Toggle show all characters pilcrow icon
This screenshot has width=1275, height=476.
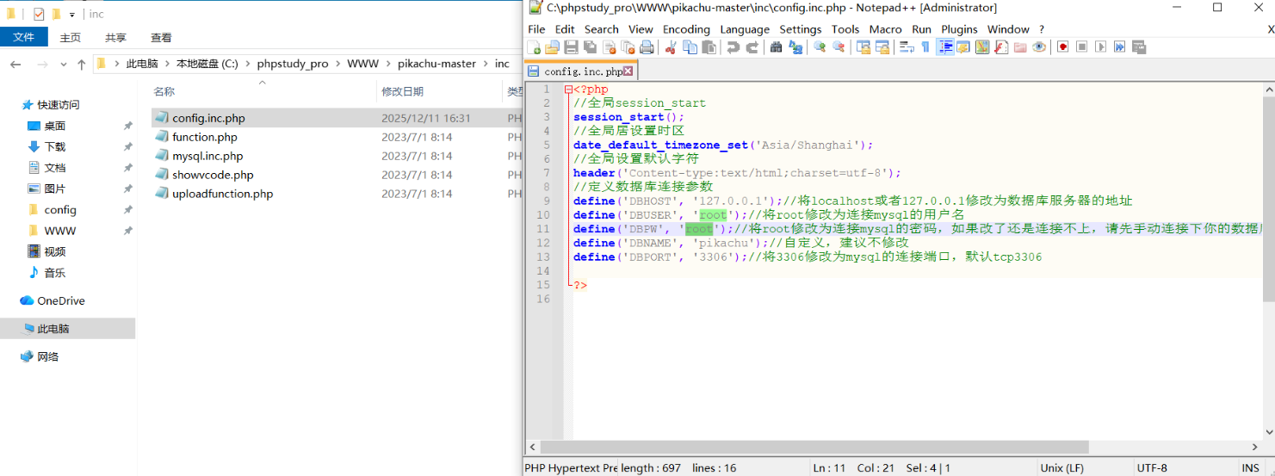[x=925, y=47]
